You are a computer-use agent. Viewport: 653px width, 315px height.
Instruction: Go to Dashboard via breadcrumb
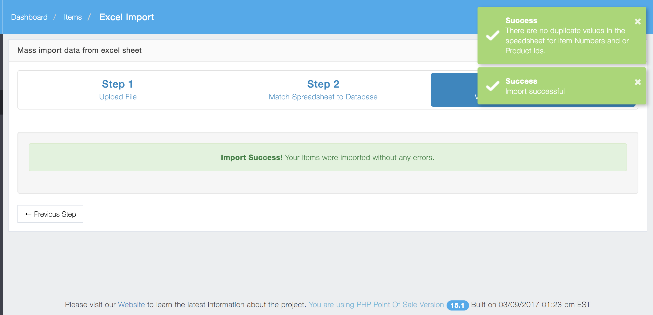click(29, 17)
